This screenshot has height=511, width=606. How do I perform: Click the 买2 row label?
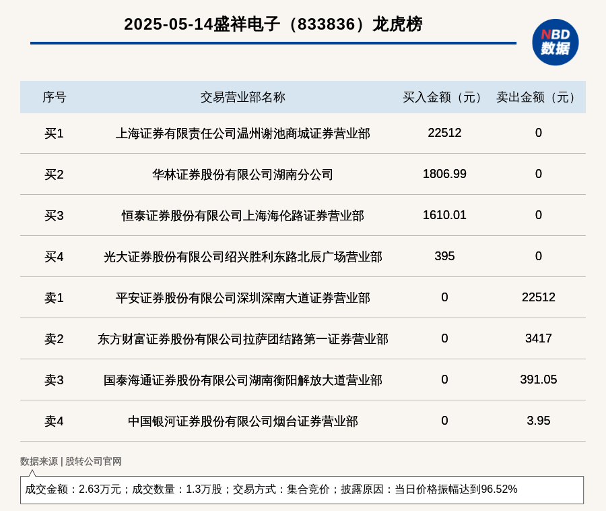click(x=54, y=175)
